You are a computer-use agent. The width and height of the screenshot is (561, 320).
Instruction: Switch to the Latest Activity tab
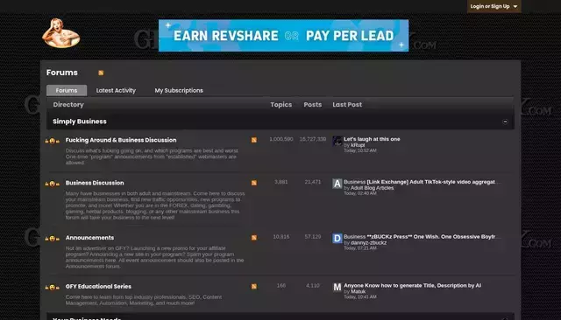click(x=116, y=90)
